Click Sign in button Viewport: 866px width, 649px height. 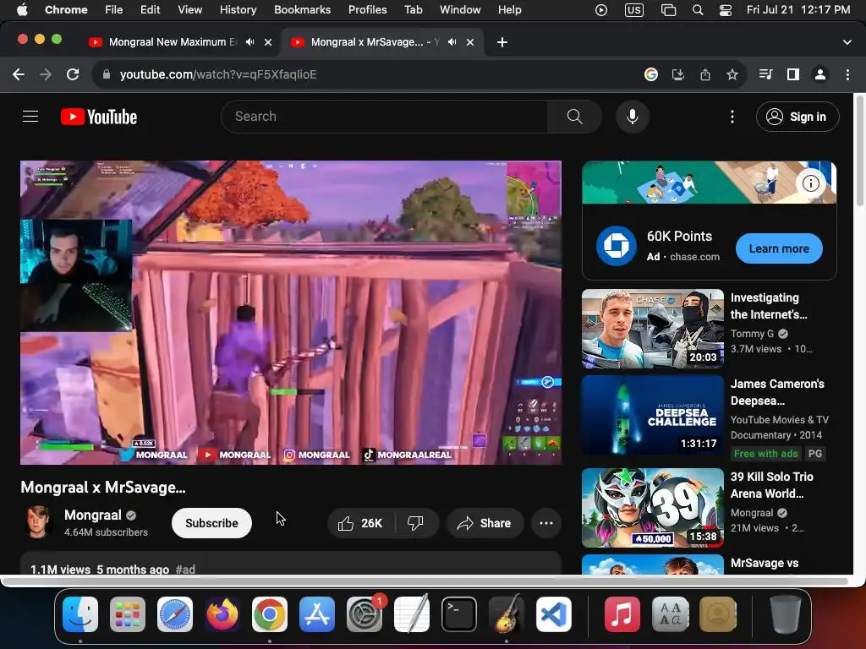[797, 117]
